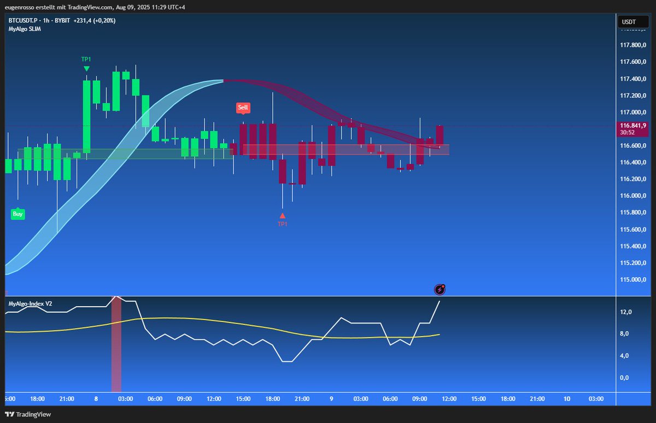Click the 117.400,0 price axis label
Image resolution: width=656 pixels, height=423 pixels.
633,79
